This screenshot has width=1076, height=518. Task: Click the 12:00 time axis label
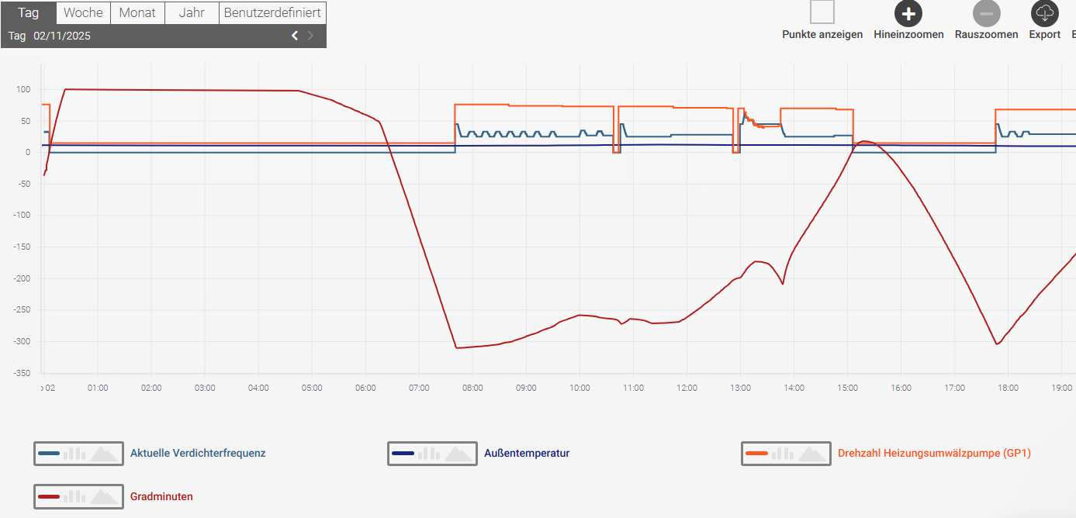click(686, 388)
